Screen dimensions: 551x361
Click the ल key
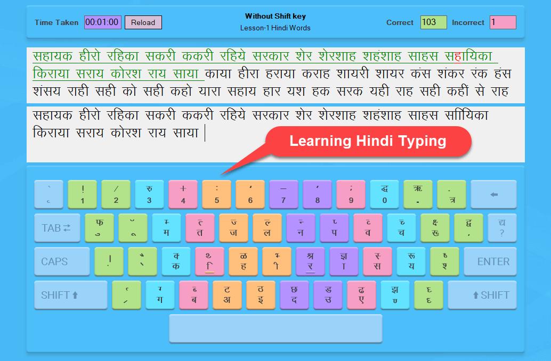[267, 228]
